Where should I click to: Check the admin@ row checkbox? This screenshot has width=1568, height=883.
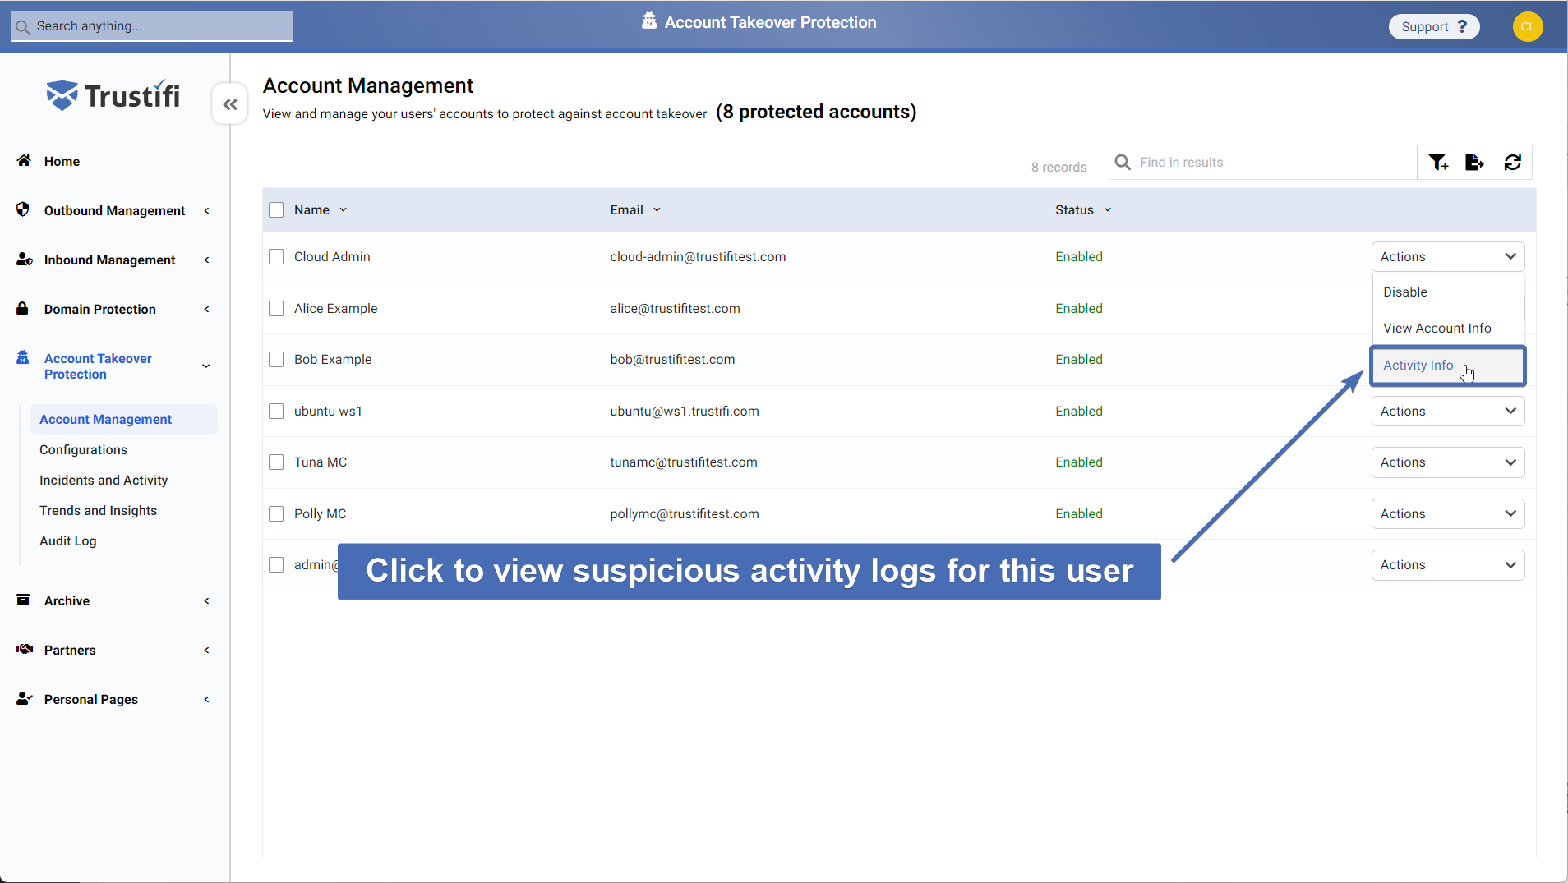click(x=276, y=565)
